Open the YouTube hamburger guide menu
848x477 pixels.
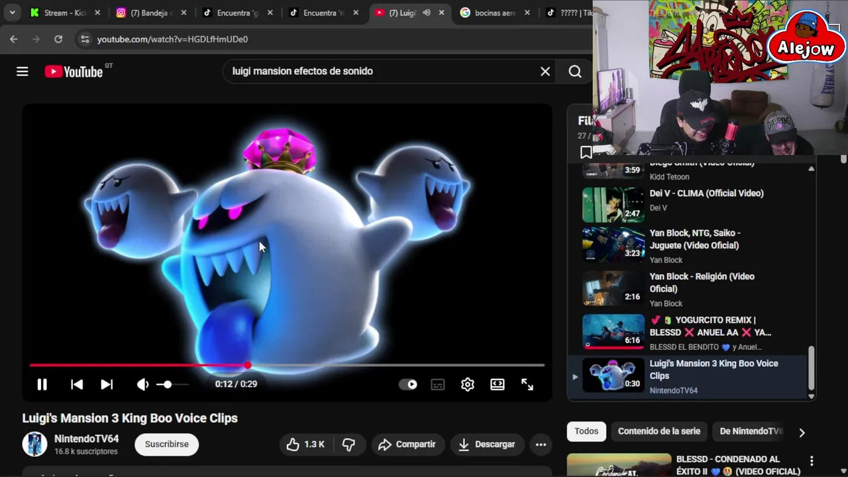[23, 72]
